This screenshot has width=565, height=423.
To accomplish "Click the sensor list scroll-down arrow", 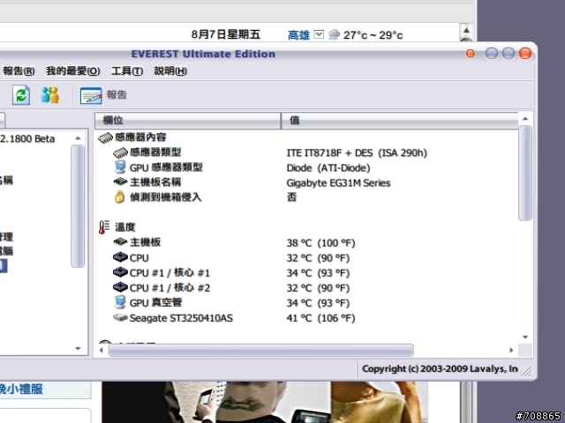I will pyautogui.click(x=525, y=337).
